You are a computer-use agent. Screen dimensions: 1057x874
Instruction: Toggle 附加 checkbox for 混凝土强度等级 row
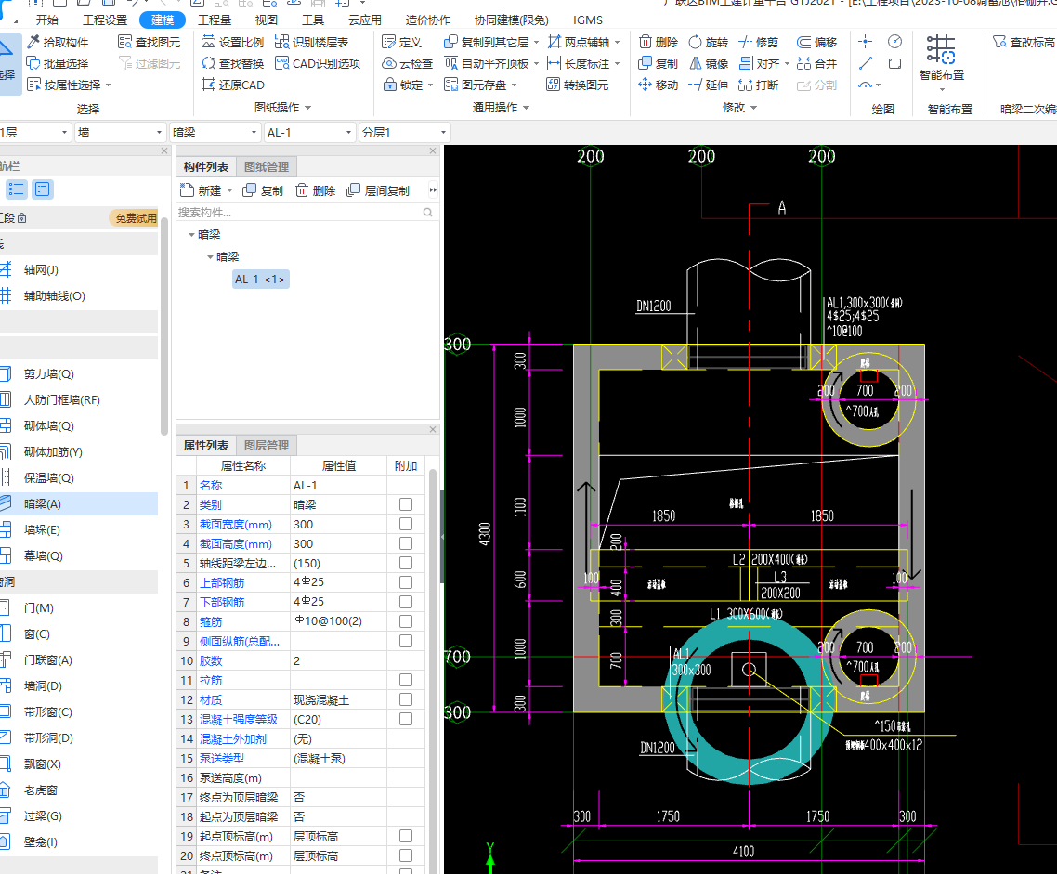click(x=406, y=719)
